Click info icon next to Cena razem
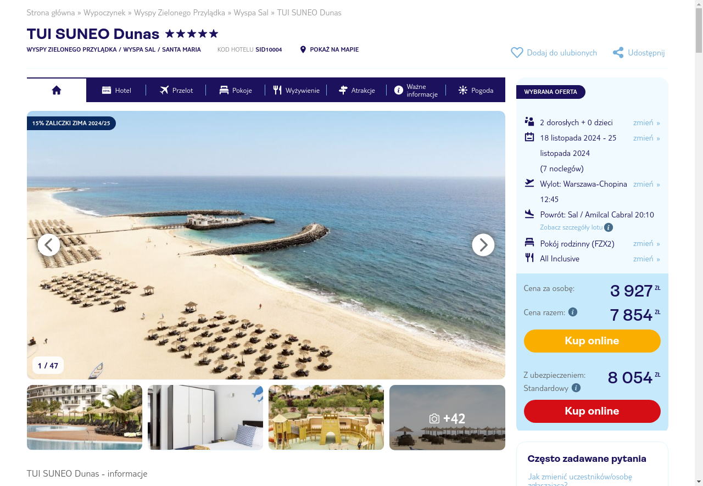 573,312
